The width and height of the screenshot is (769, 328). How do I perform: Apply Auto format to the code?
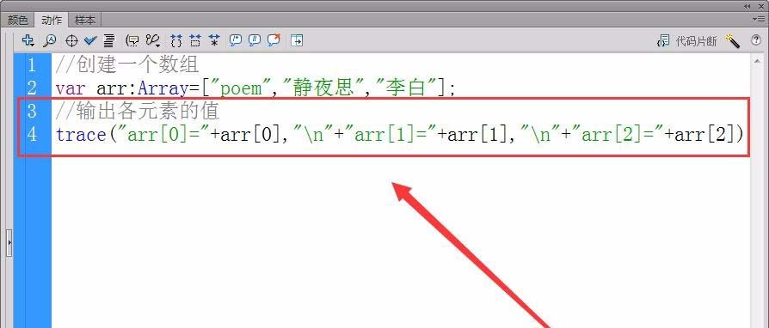108,40
